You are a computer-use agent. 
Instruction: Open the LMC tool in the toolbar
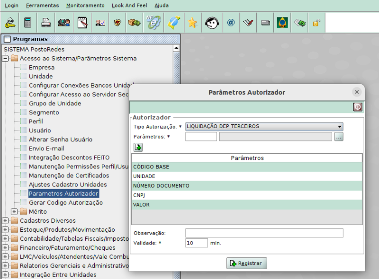[x=282, y=22]
